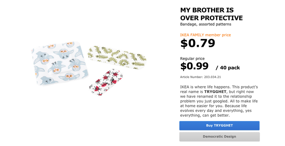Viewport: 285px width, 146px height.
Task: Select the 'everything, can get better.' closing line
Action: click(205, 115)
